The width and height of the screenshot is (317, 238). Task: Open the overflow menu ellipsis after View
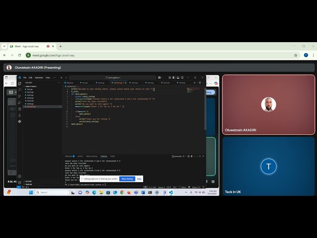[54, 77]
